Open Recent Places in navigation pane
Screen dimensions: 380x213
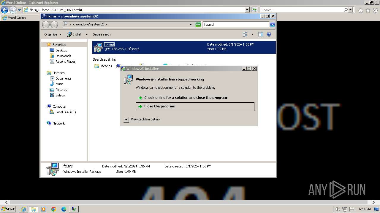pyautogui.click(x=65, y=62)
